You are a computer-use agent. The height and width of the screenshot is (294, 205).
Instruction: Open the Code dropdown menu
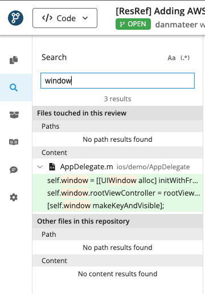click(65, 18)
